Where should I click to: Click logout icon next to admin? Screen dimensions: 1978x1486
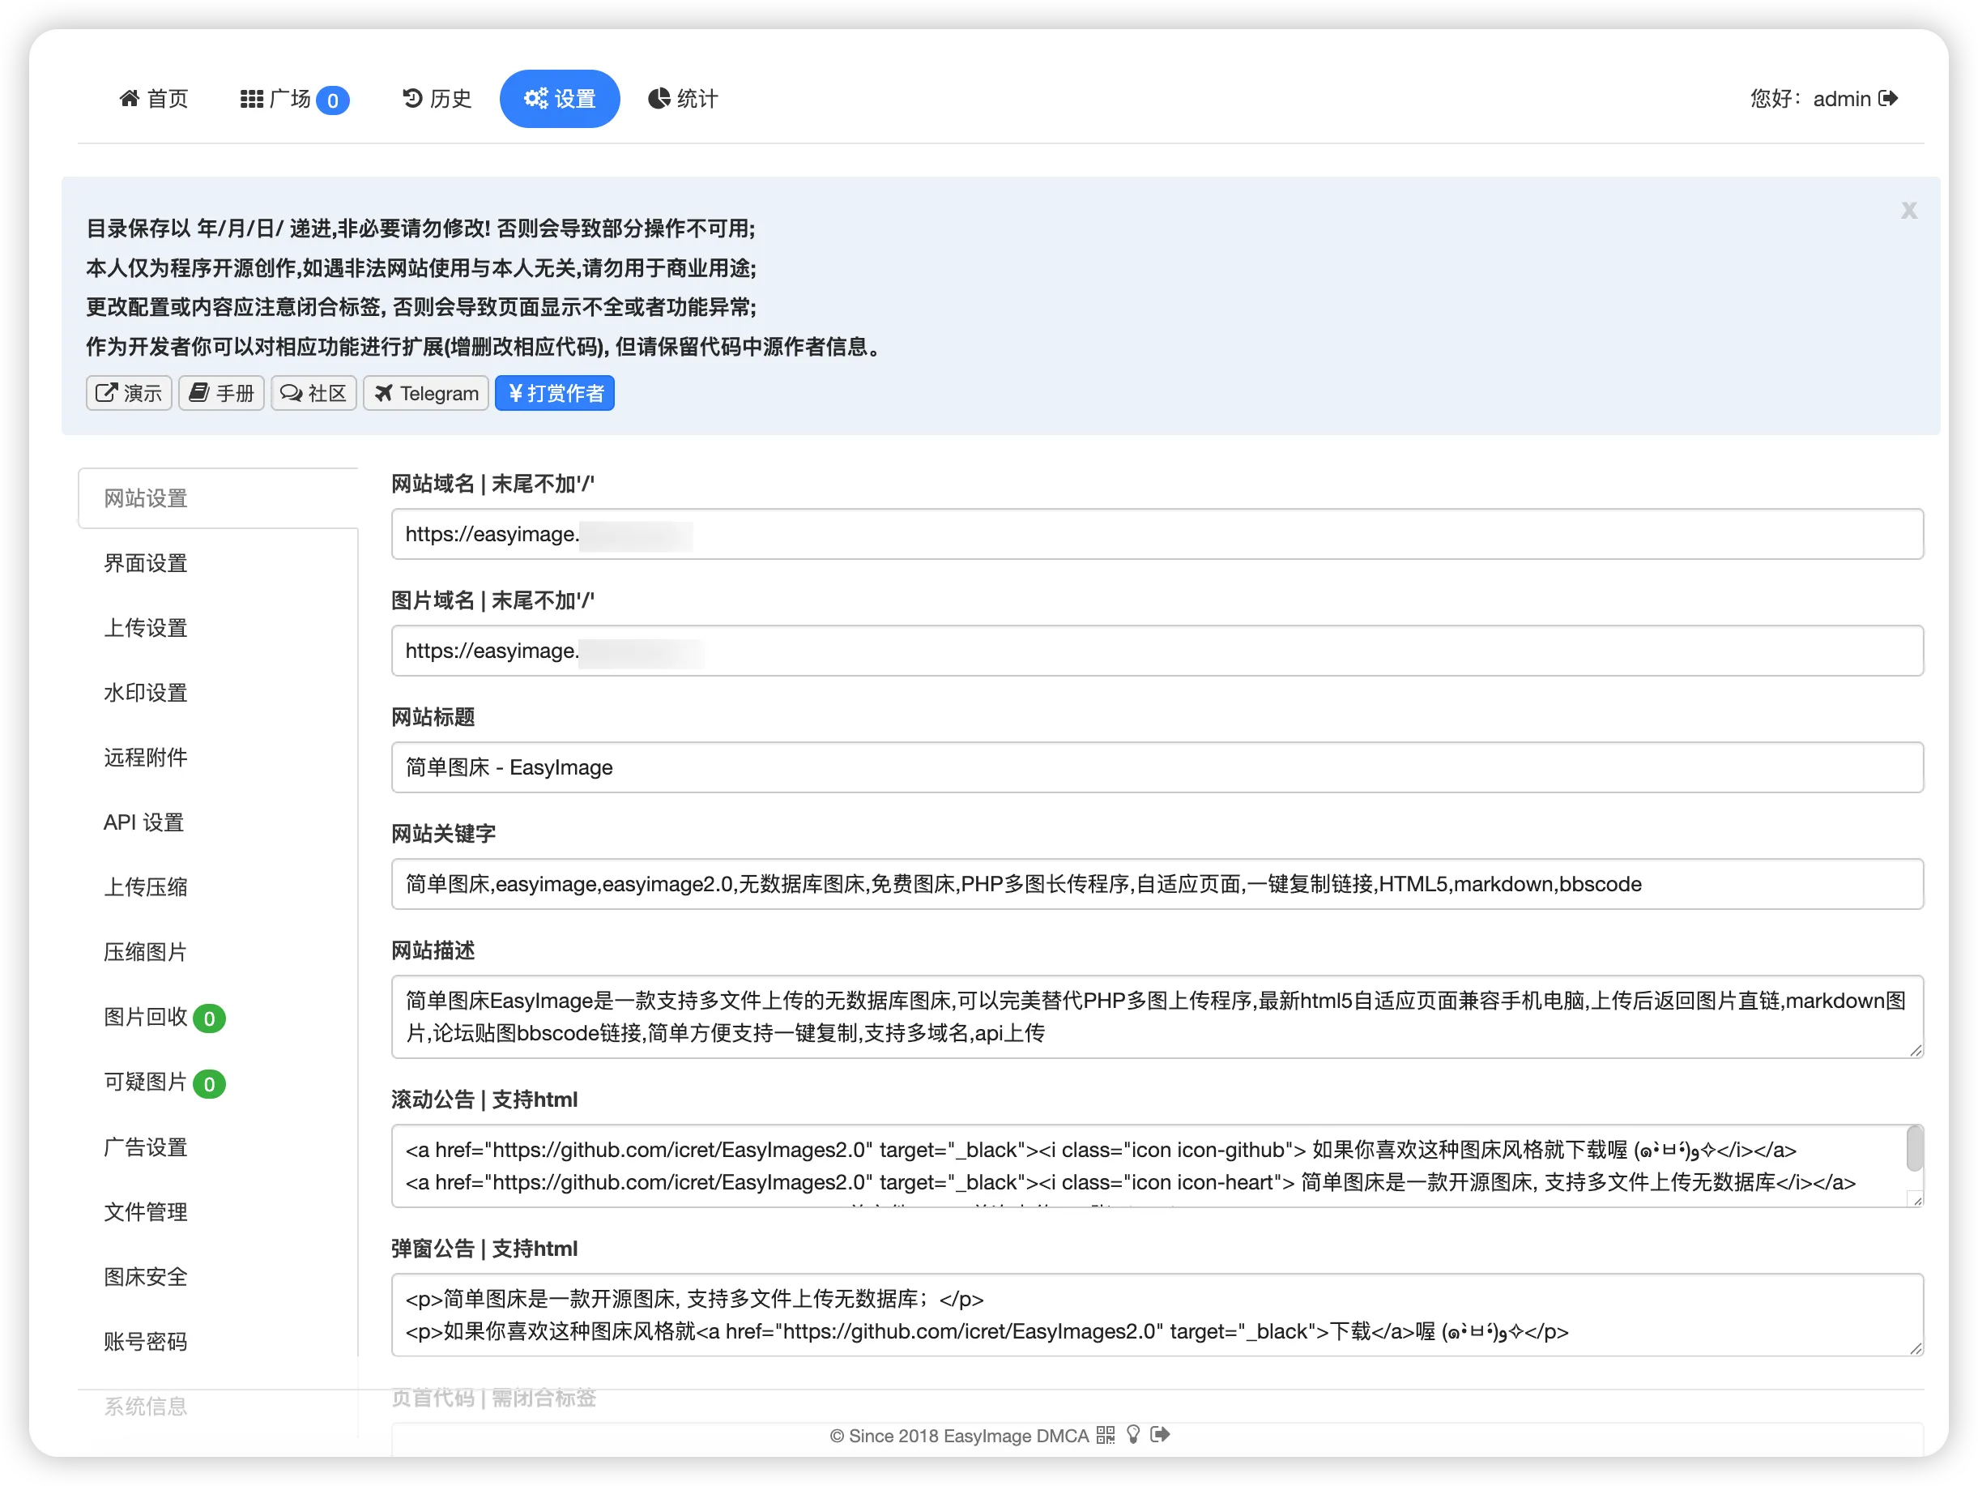point(1889,98)
